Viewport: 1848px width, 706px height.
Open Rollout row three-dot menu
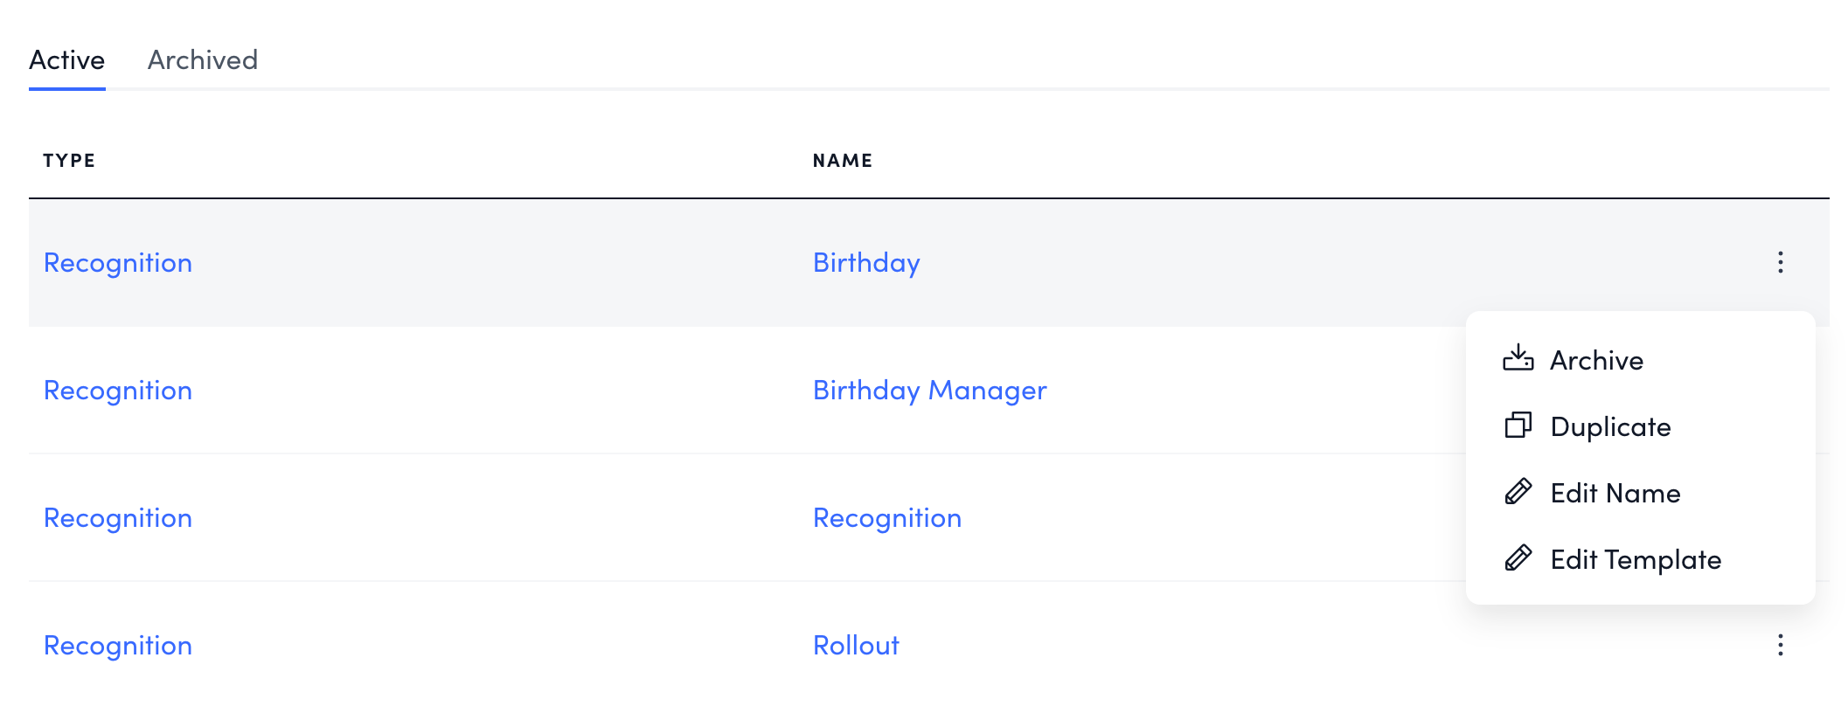1780,646
